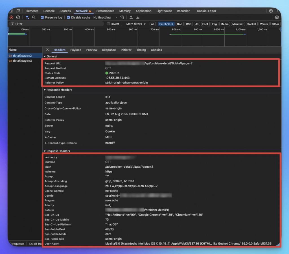Open DevTools settings gear
This screenshot has width=289, height=254.
coord(271,11)
